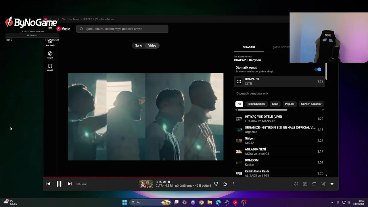Open the weather widget 8°C Bulutlu
The width and height of the screenshot is (368, 207).
click(x=10, y=202)
